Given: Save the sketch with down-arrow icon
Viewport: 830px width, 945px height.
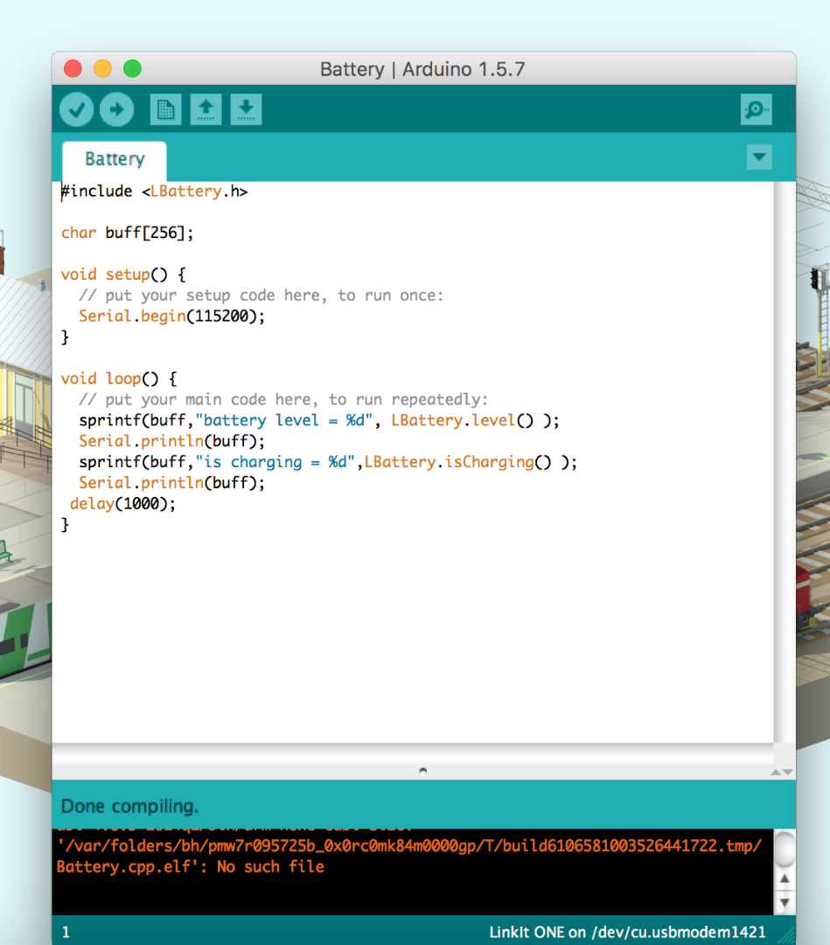Looking at the screenshot, I should point(246,109).
